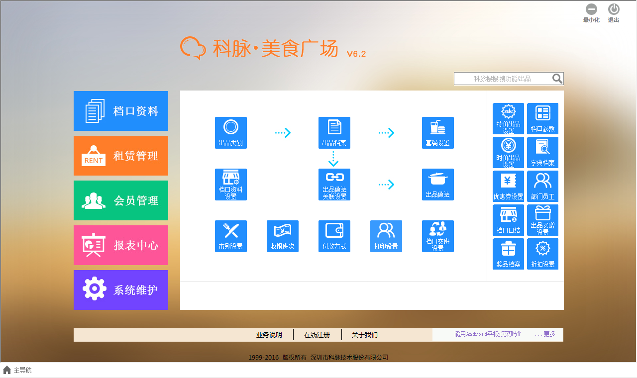Open the 出品做法 pot icon
Screen dimensions: 637x378
[x=437, y=185]
